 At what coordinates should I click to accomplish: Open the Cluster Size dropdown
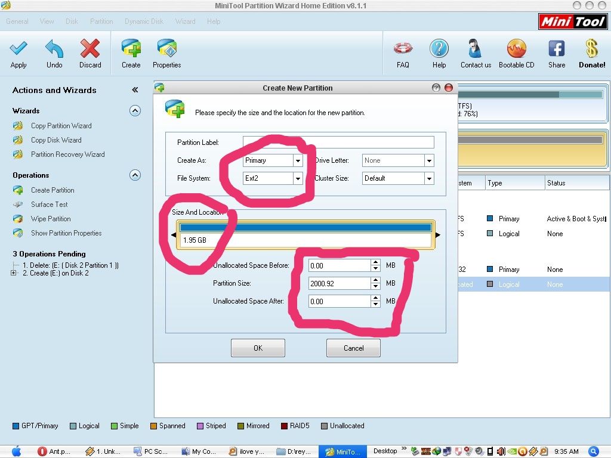[428, 178]
